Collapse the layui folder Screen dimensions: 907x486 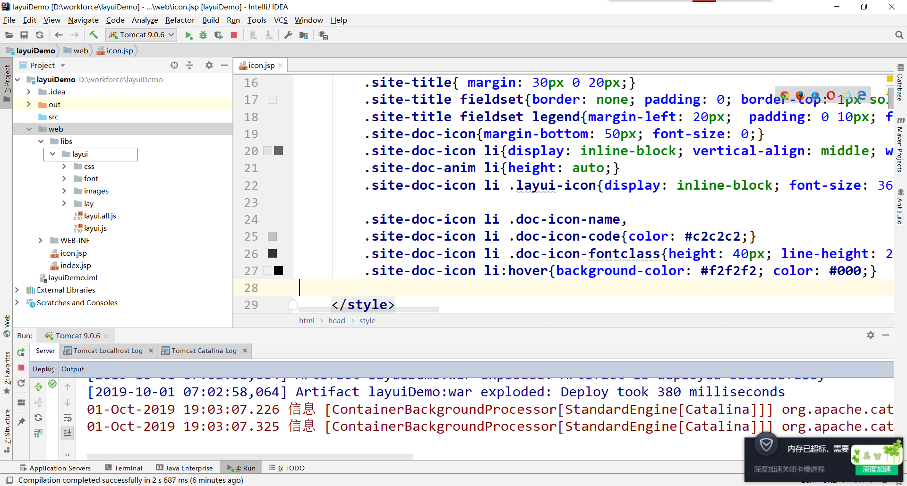pos(53,154)
